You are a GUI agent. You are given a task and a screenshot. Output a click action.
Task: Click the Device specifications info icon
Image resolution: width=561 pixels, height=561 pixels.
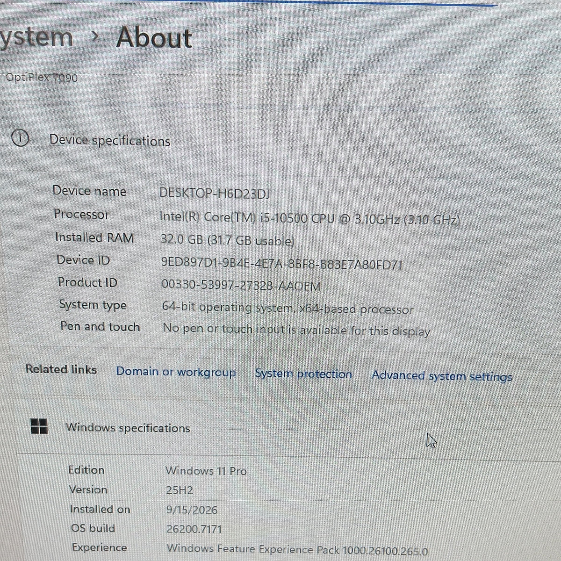[20, 138]
